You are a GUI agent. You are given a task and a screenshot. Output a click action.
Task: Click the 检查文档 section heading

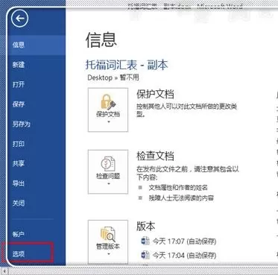pos(155,156)
